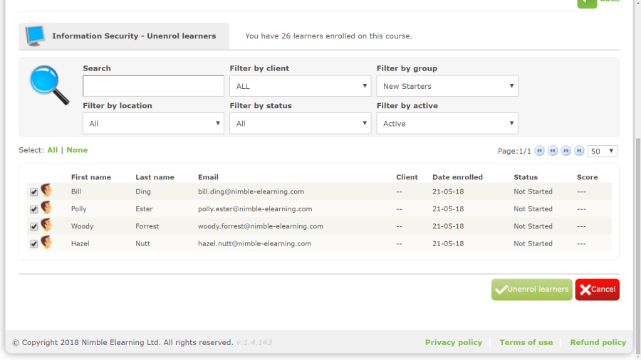
Task: Click Bill Ding's avatar icon
Action: click(46, 191)
